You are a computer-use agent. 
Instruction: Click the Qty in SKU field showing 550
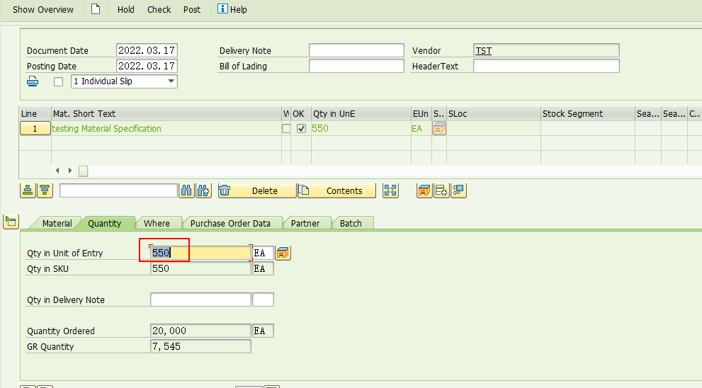click(200, 268)
